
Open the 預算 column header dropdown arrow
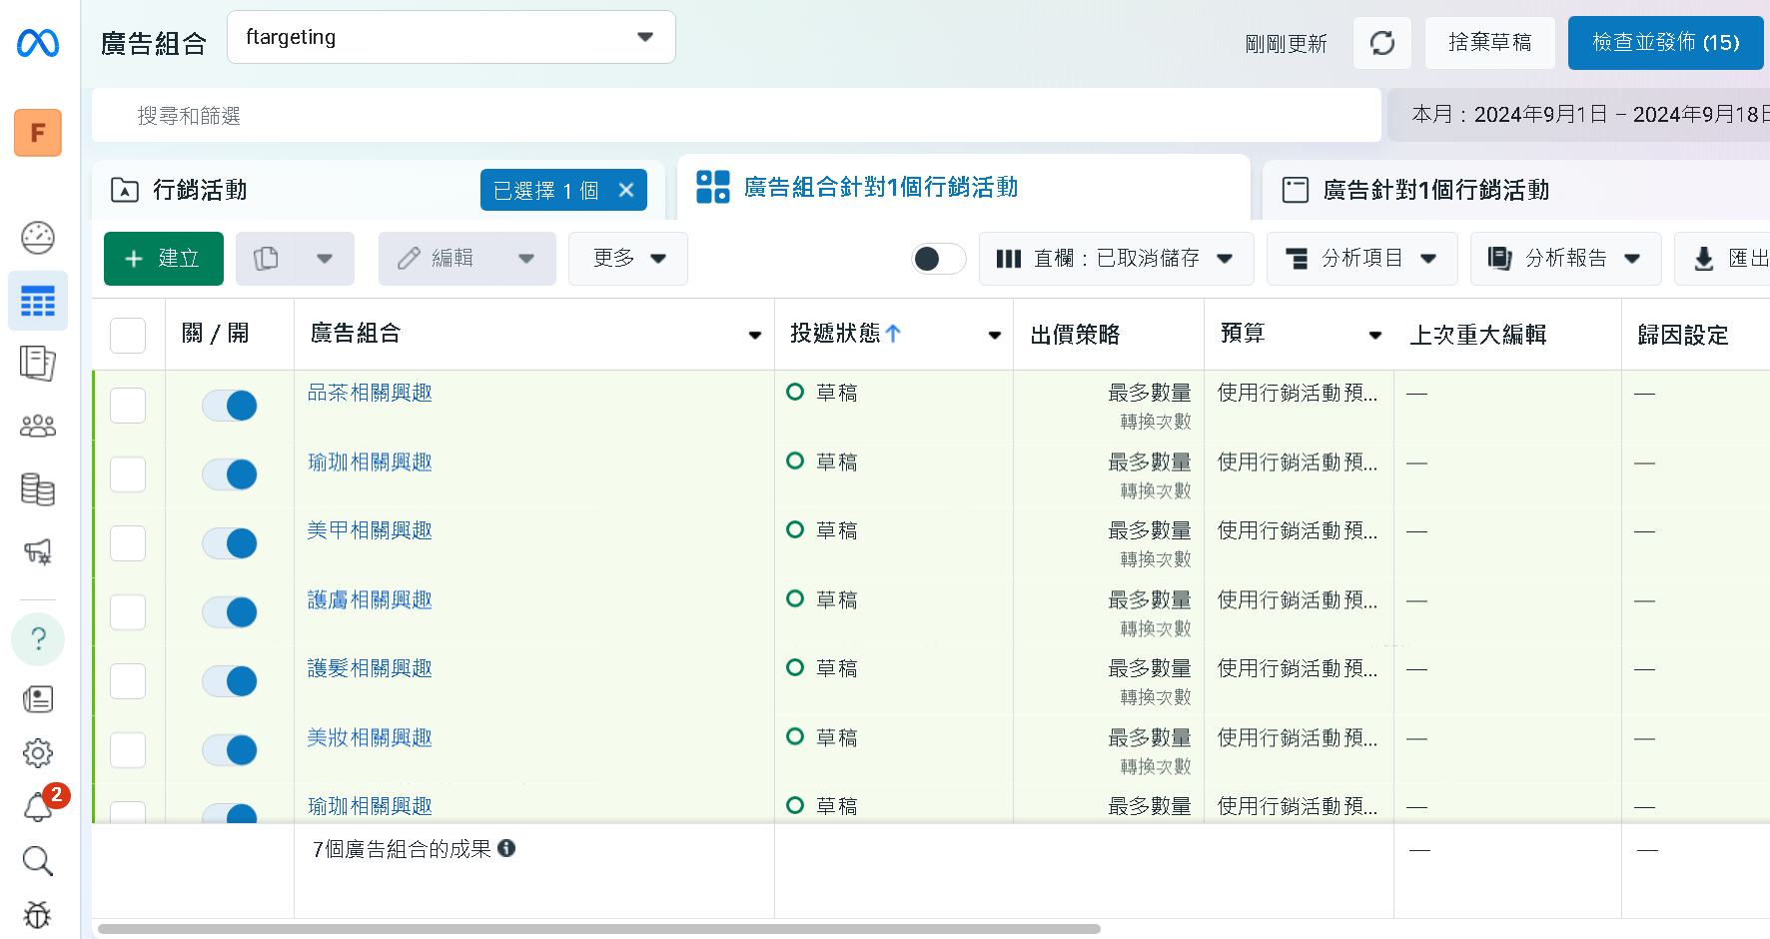click(x=1375, y=336)
